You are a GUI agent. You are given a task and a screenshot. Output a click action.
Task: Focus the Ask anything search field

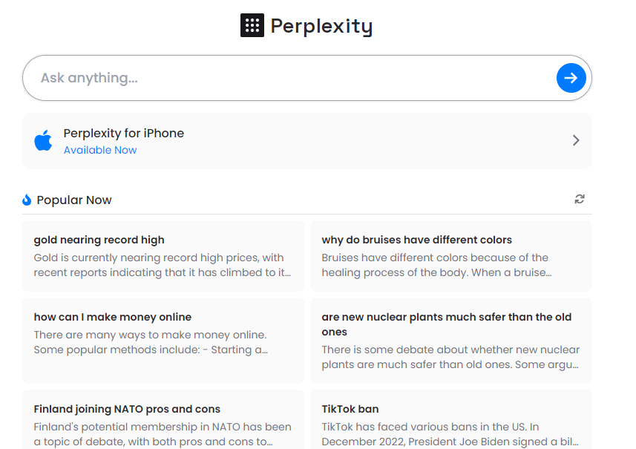coord(289,78)
